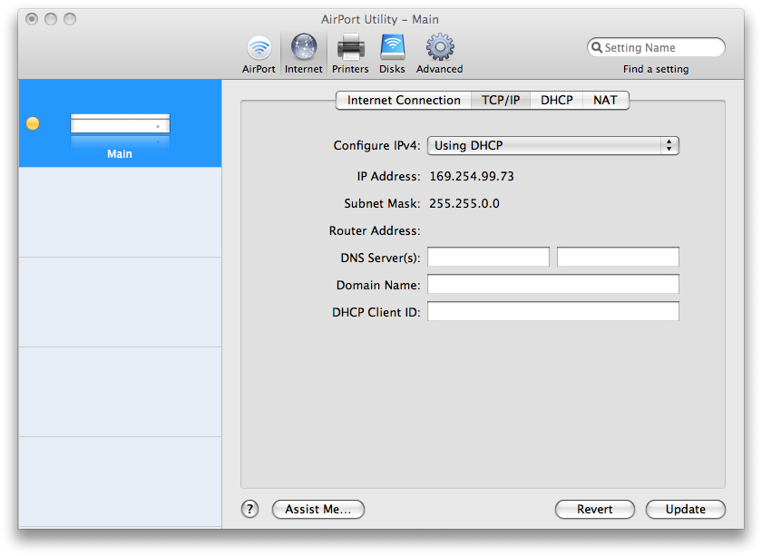Minimize the AirPort Utility window
762x556 pixels.
(x=51, y=19)
